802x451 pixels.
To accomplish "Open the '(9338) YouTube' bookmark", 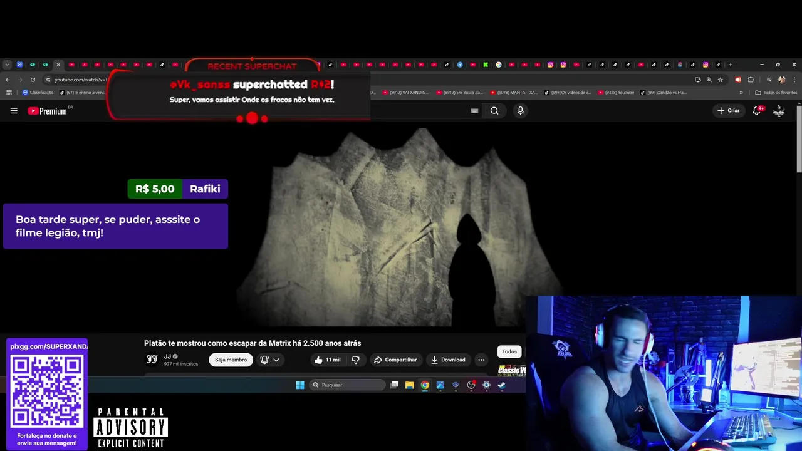I will tap(615, 92).
